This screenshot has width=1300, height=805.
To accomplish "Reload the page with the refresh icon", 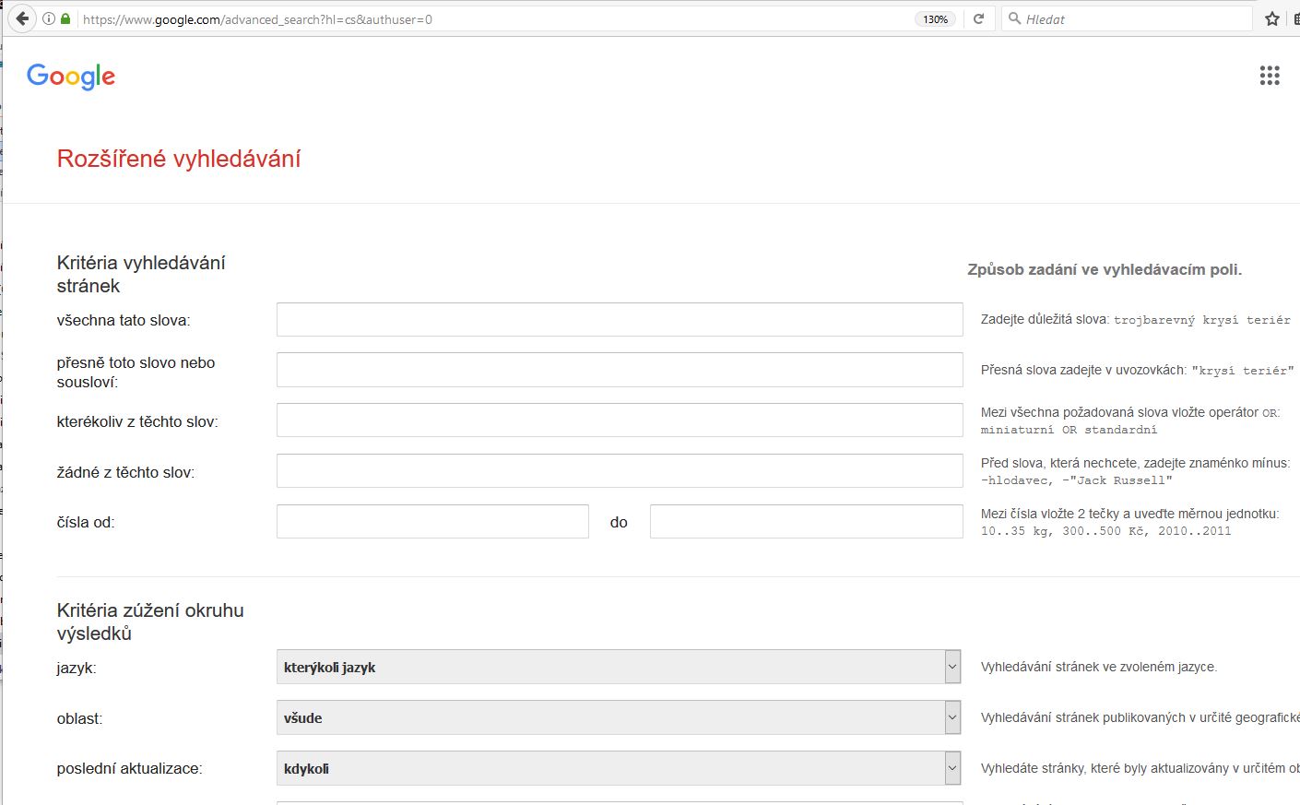I will tap(978, 18).
